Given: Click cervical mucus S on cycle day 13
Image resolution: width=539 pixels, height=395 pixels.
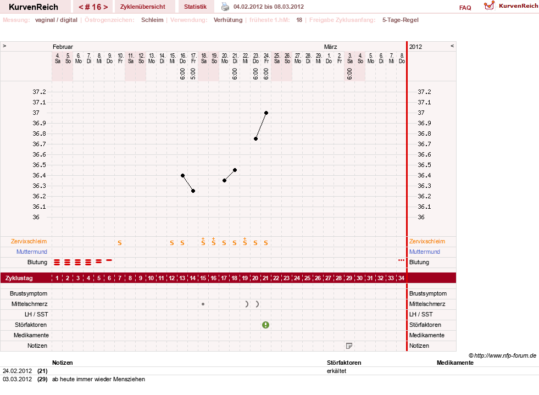Looking at the screenshot, I should click(182, 243).
